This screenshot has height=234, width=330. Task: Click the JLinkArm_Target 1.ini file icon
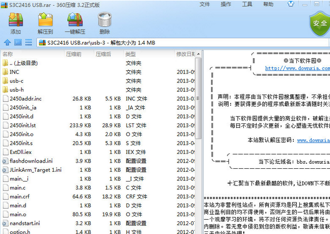point(5,170)
